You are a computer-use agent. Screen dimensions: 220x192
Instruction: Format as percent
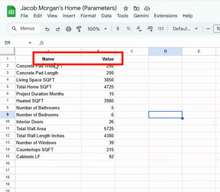point(128,29)
